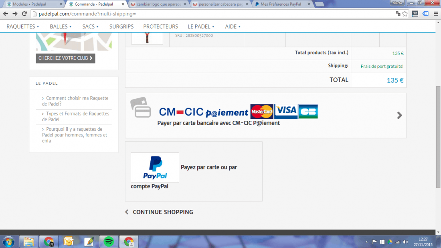Screen dimensions: 441x248
Task: Click the MasterCard logo
Action: tap(262, 112)
